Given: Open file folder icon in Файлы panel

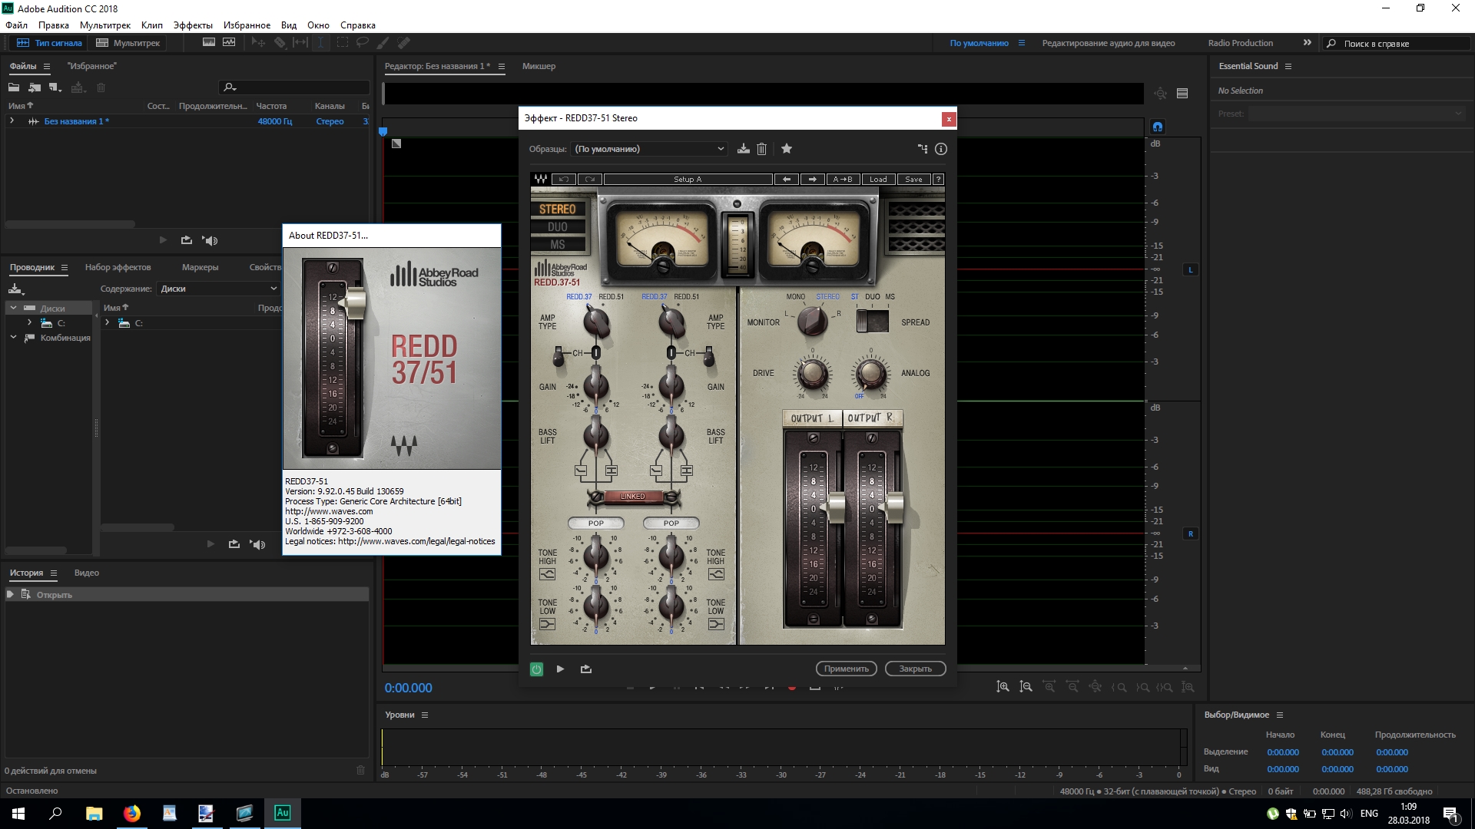Looking at the screenshot, I should pos(14,88).
